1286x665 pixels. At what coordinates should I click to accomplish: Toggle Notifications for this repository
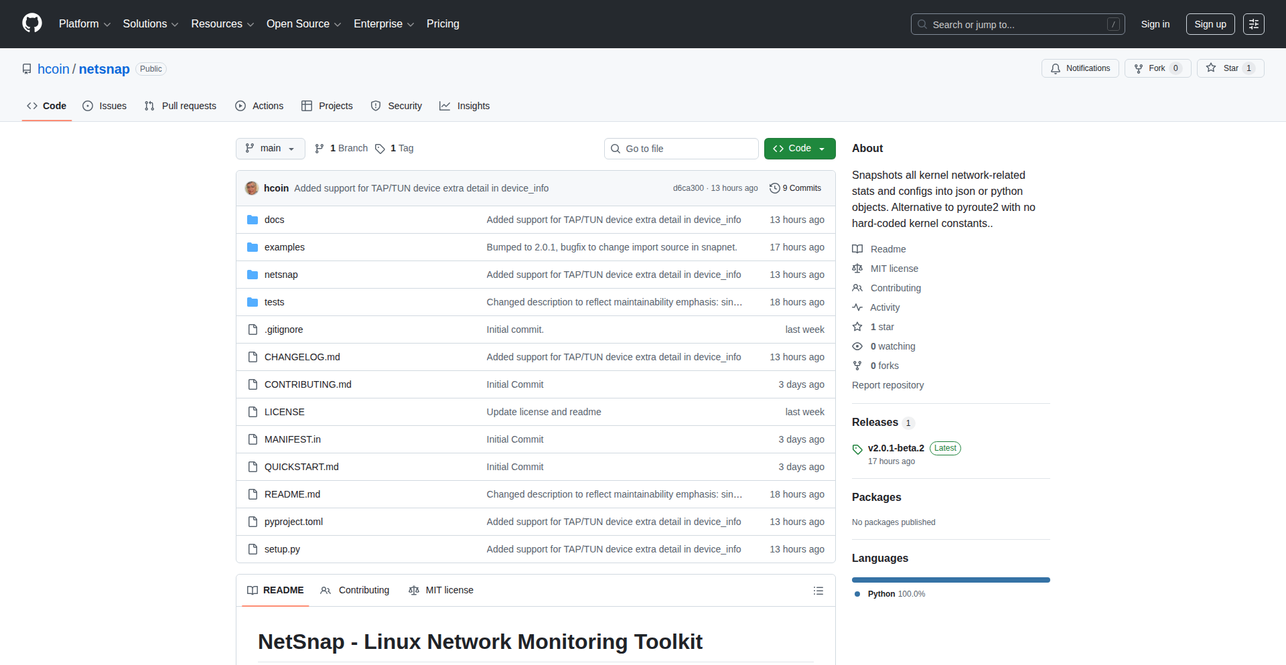(x=1080, y=68)
